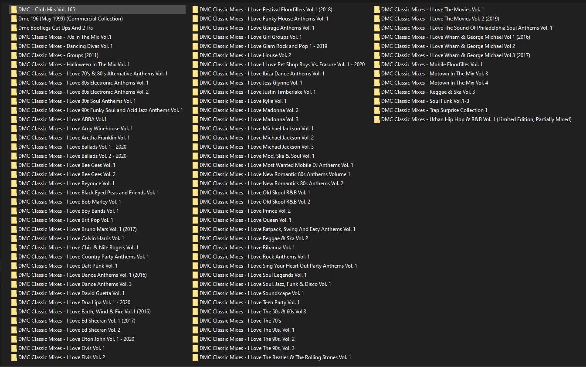Select I Love Ratpack, Swing And Easy Anthems name
The width and height of the screenshot is (586, 367).
click(278, 229)
